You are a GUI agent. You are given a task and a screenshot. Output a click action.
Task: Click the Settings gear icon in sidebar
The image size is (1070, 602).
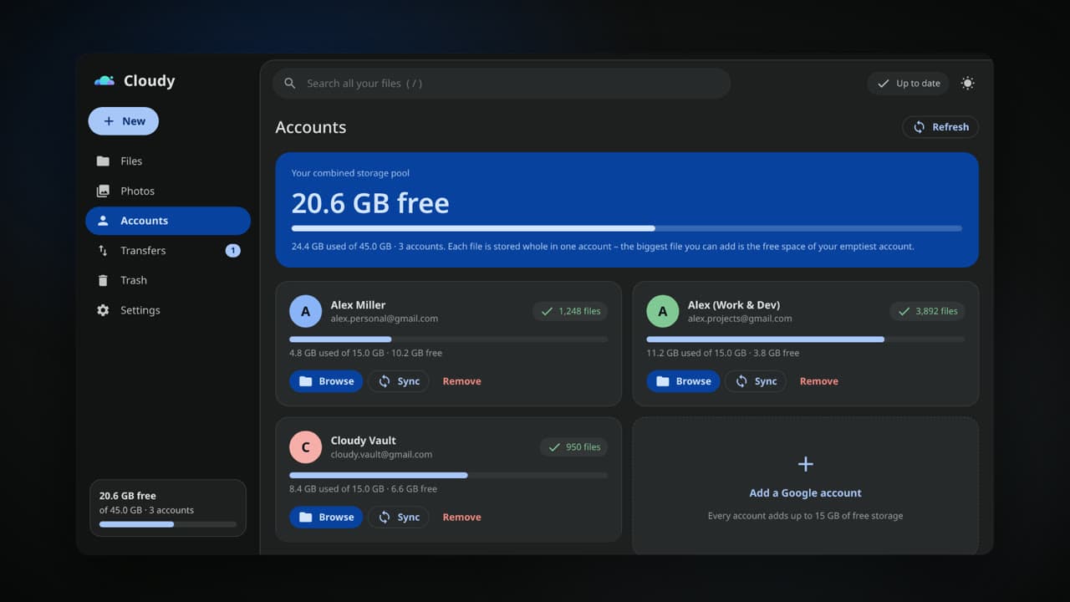[103, 310]
